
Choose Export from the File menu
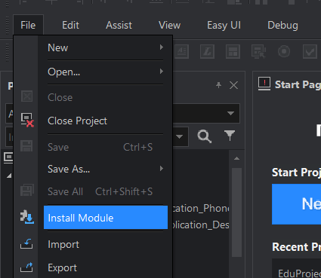click(x=106, y=267)
